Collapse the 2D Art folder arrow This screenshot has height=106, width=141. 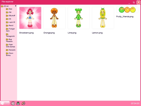tap(16, 6)
